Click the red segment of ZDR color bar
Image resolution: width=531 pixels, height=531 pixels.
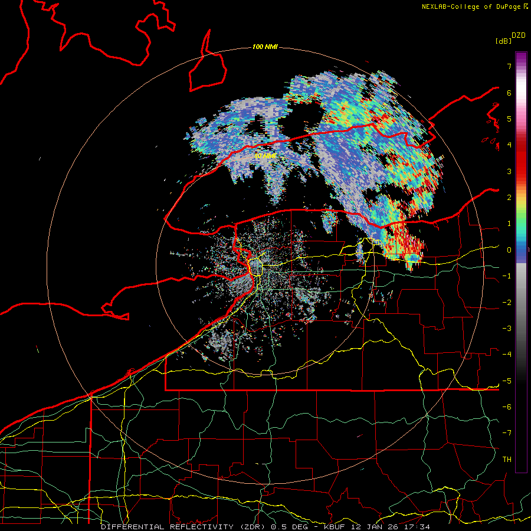[x=521, y=163]
